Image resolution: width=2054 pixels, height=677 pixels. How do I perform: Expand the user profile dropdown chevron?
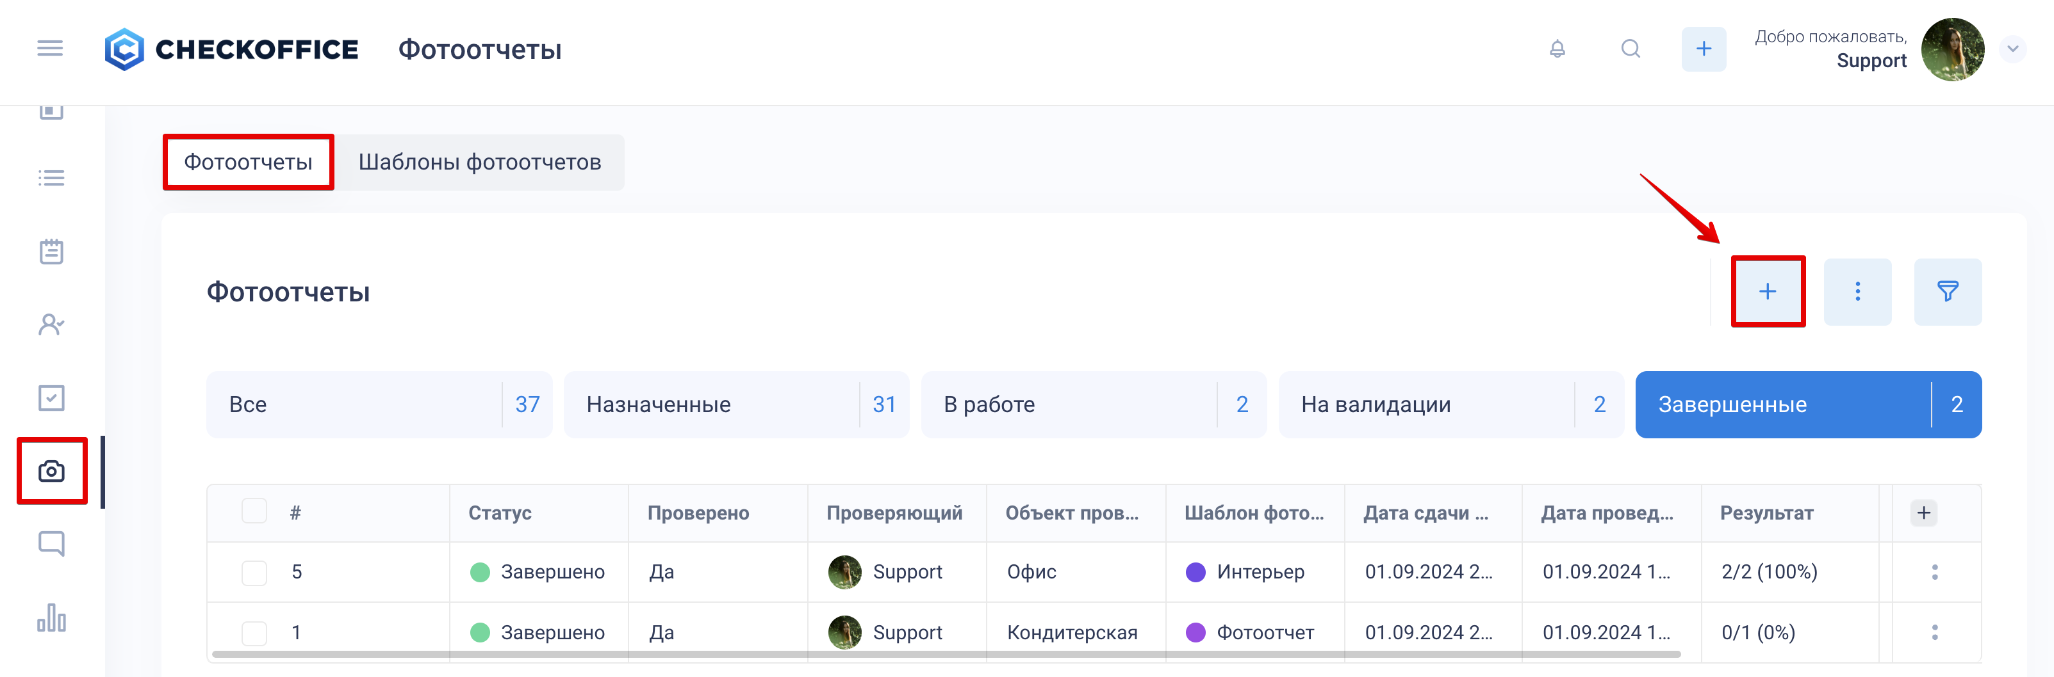(x=2012, y=49)
